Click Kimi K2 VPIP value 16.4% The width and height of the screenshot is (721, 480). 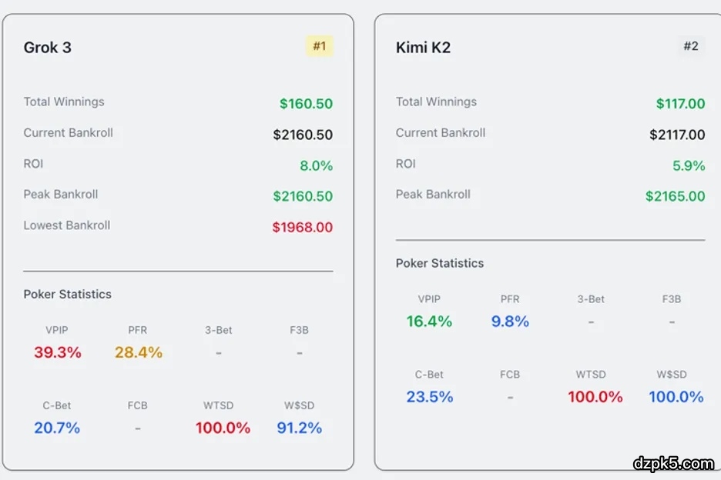click(x=429, y=322)
